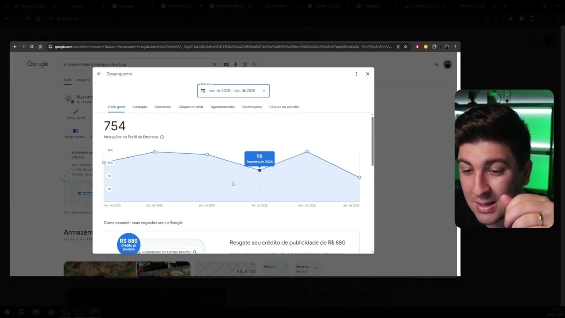Click the Horário chip
The image size is (565, 318).
[275, 267]
